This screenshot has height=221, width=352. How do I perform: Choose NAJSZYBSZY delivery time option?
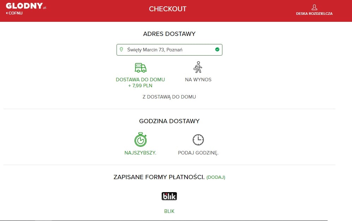point(140,153)
